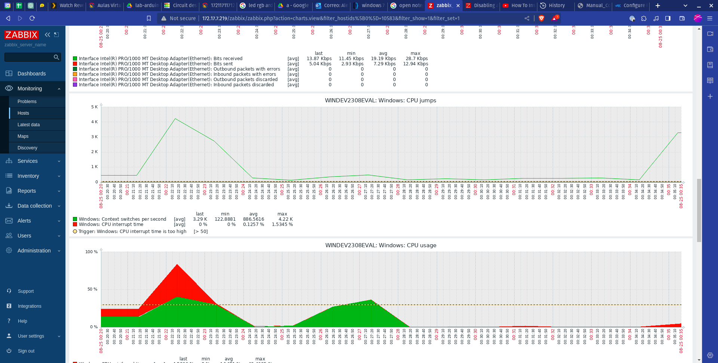Click the CPU jumps graph title
The width and height of the screenshot is (718, 363).
coord(381,100)
